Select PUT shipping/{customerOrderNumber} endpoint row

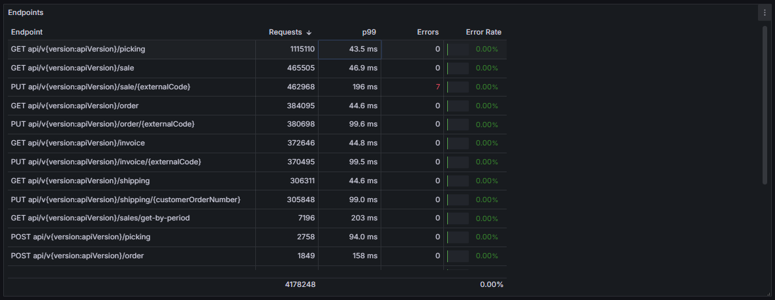pyautogui.click(x=257, y=200)
